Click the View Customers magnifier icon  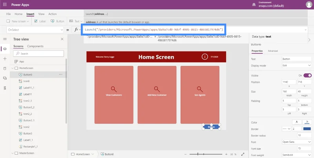coord(113,89)
